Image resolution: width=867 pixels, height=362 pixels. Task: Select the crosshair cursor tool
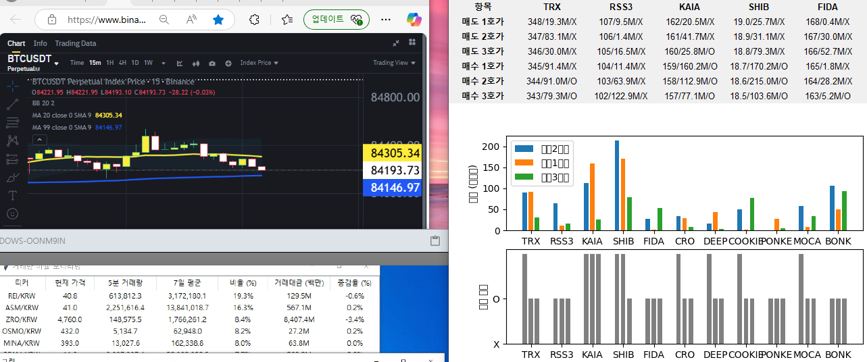pos(13,86)
